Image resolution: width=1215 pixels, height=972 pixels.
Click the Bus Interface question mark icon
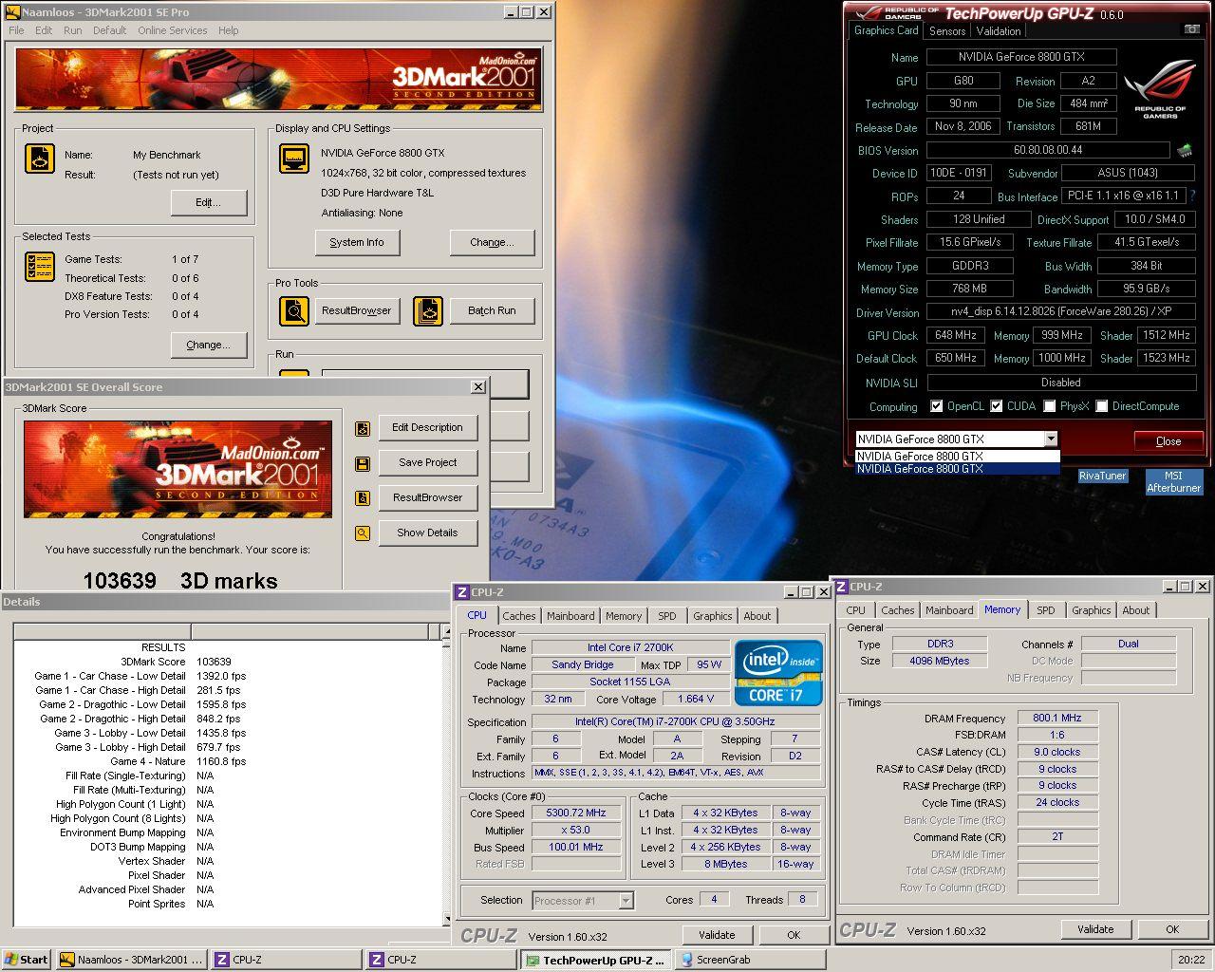1193,196
